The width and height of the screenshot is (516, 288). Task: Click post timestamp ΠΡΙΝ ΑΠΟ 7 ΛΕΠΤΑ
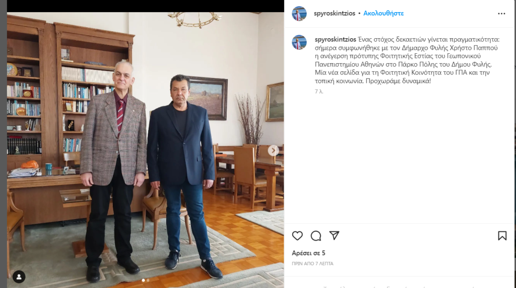coord(312,263)
